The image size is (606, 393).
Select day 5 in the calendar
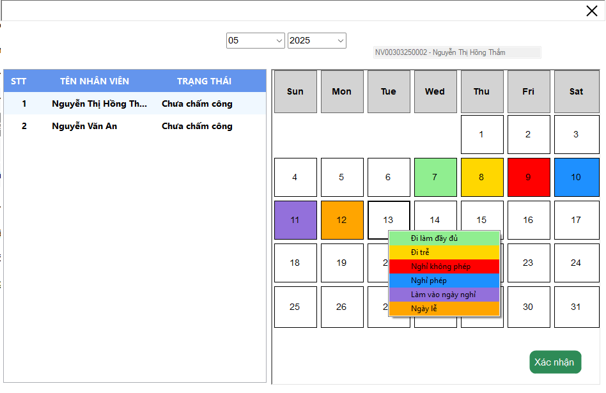342,178
